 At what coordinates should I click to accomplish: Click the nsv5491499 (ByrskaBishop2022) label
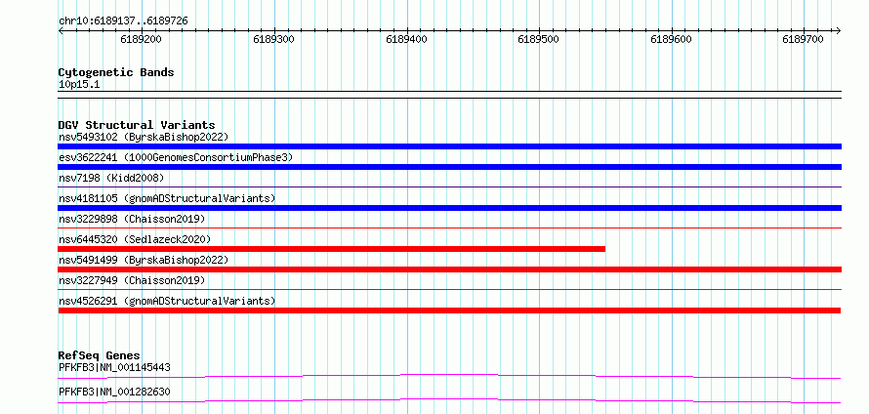click(144, 260)
